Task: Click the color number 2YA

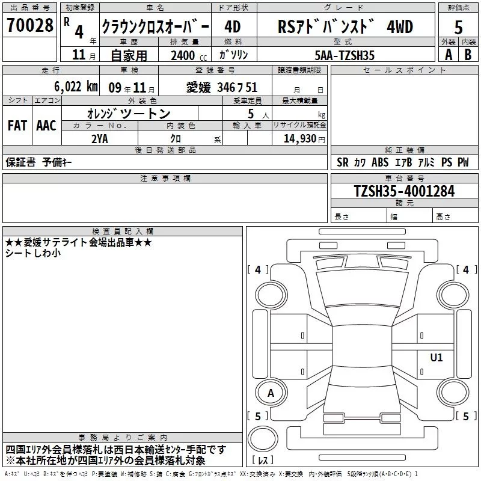Action: [x=100, y=138]
